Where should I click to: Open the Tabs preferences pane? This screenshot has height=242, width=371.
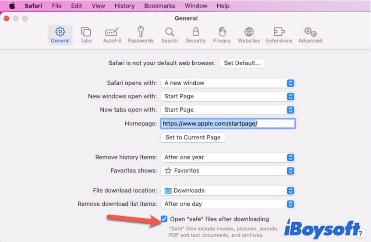86,35
